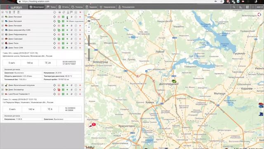Image resolution: width=264 pixels, height=149 pixels.
Task: Click red cluster marker labeled 2 on map
Action: click(x=92, y=125)
